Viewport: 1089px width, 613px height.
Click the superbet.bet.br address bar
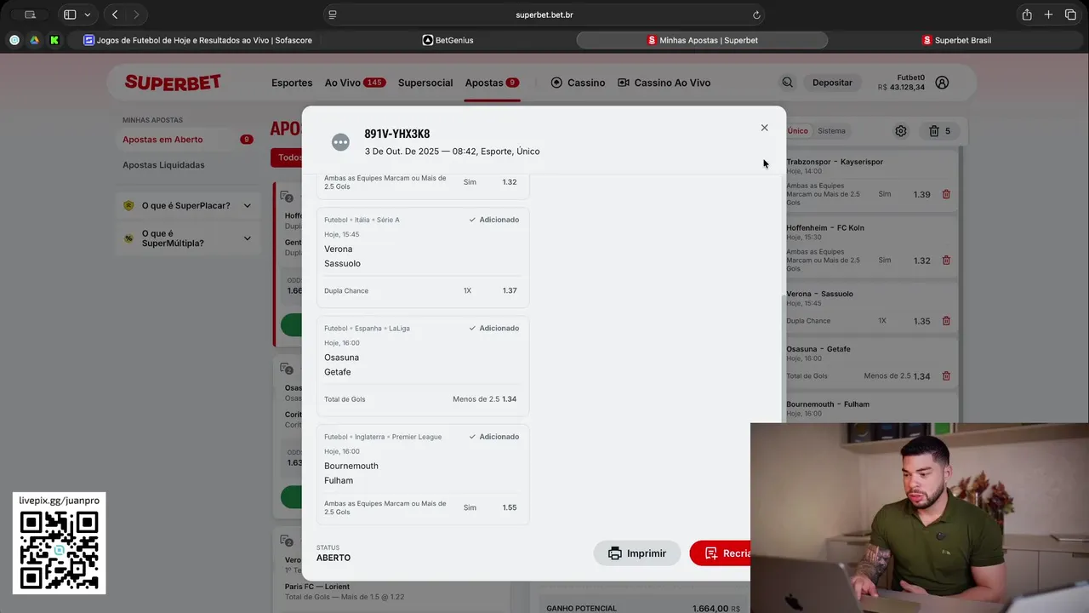[544, 14]
